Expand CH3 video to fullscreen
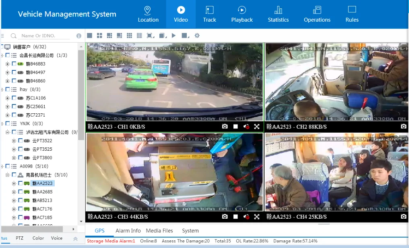The height and width of the screenshot is (248, 409). (257, 217)
